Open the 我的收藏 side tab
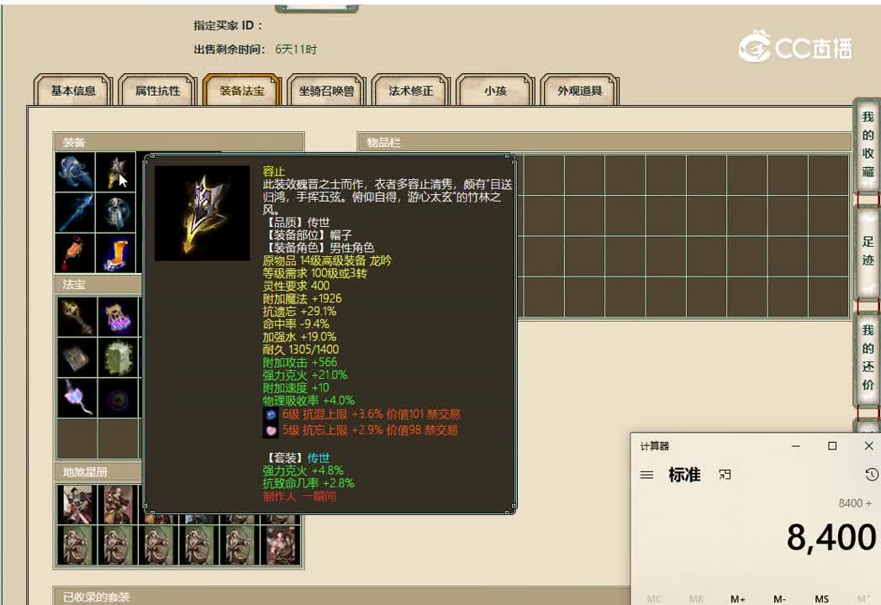Image resolution: width=881 pixels, height=605 pixels. click(x=868, y=145)
